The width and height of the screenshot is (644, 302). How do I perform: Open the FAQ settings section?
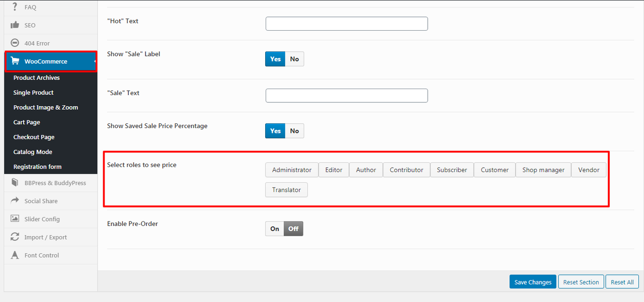pyautogui.click(x=50, y=8)
